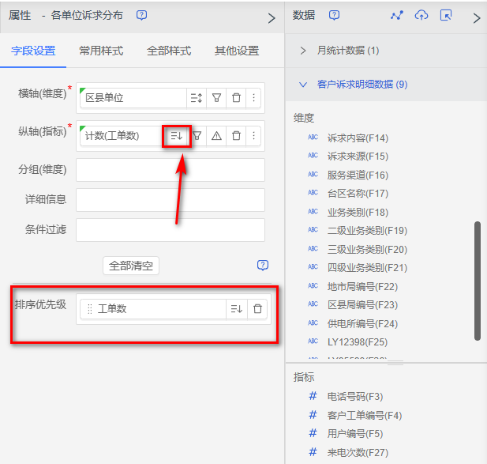487x464 pixels.
Task: Click the cloud upload icon in data panel
Action: point(421,16)
